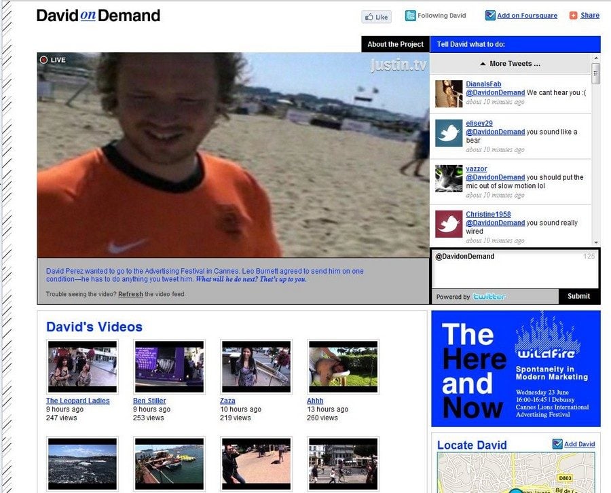Click the Wildfire Here and Now banner

pos(515,369)
